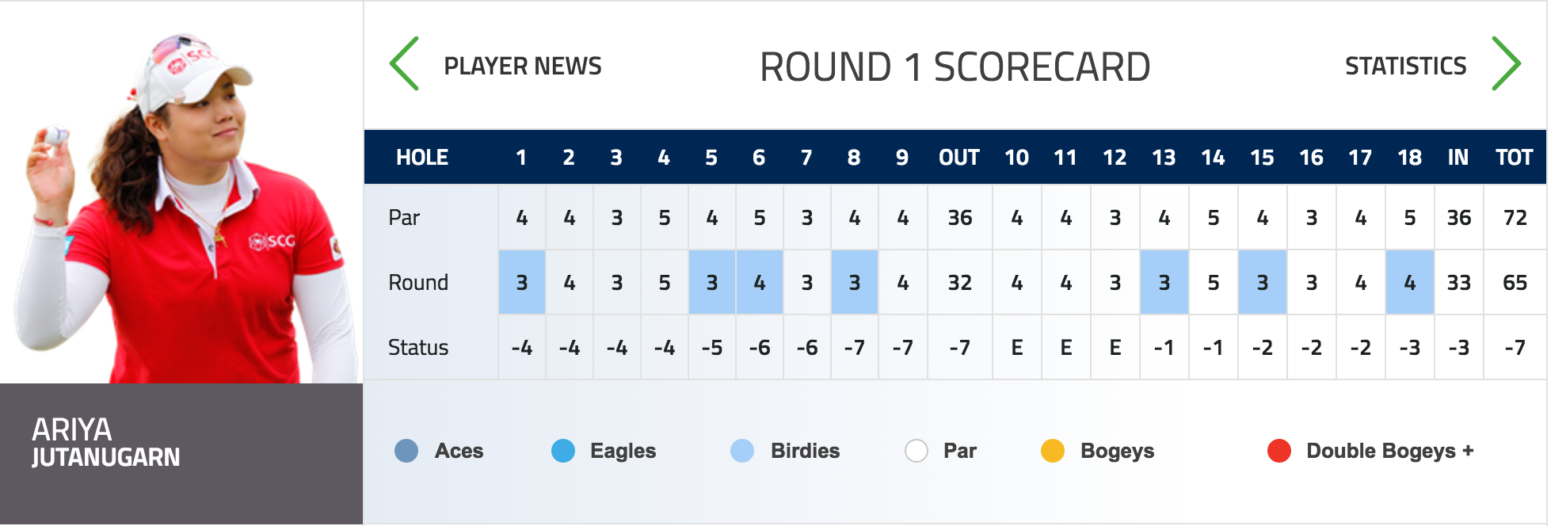This screenshot has width=1551, height=526.
Task: Click the HOLE row header
Action: [x=422, y=158]
